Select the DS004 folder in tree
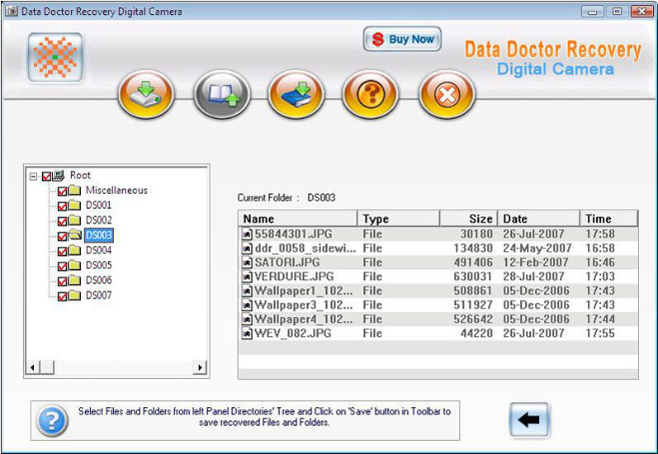Image resolution: width=658 pixels, height=454 pixels. (98, 250)
